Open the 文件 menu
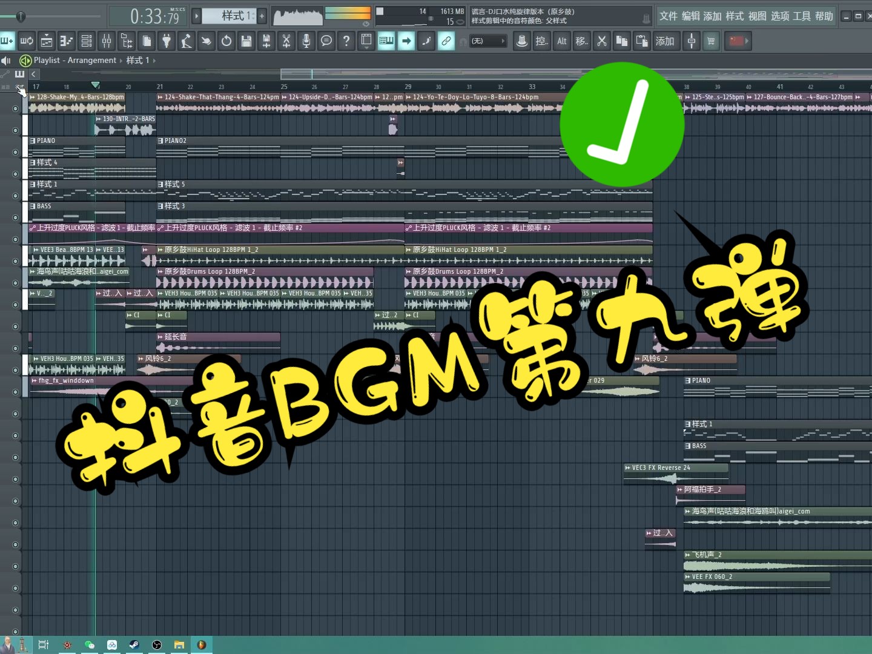 coord(669,16)
